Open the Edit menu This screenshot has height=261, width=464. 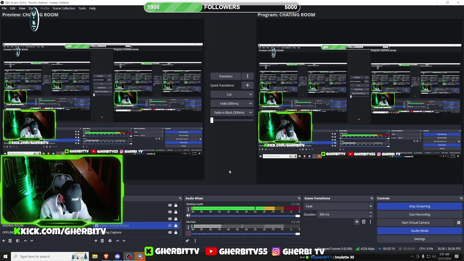click(13, 8)
